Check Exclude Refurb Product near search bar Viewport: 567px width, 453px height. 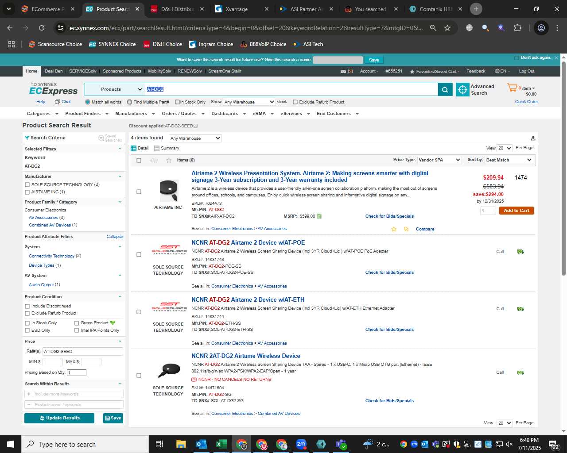295,102
